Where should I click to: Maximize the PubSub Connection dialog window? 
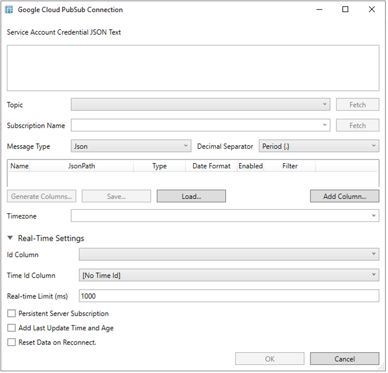[x=345, y=10]
